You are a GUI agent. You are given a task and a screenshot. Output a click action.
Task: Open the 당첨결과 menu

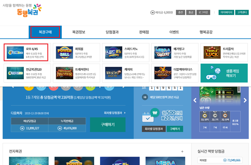[112, 32]
